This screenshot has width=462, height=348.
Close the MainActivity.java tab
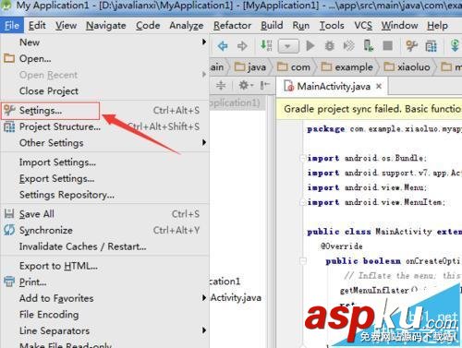coord(379,86)
